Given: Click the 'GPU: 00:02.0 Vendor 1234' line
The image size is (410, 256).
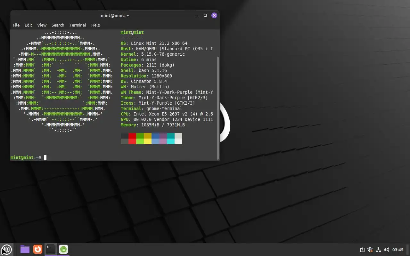Looking at the screenshot, I should point(167,119).
